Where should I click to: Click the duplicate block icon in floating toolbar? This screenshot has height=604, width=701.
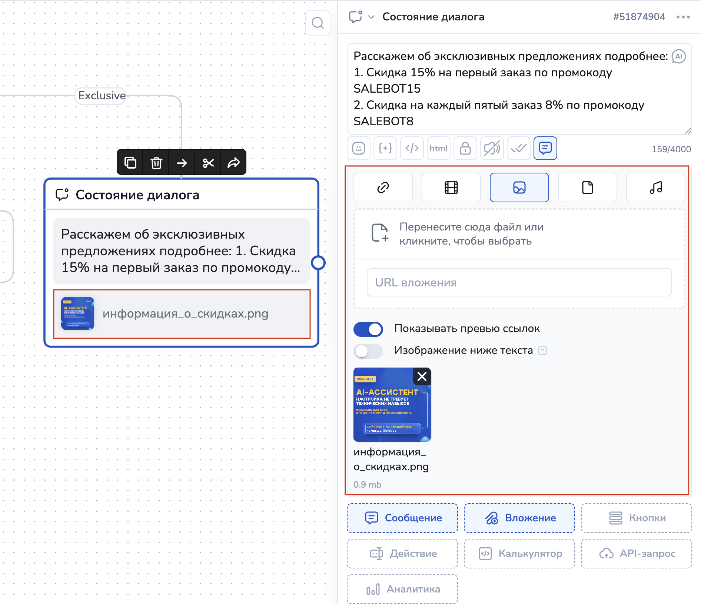pos(130,163)
